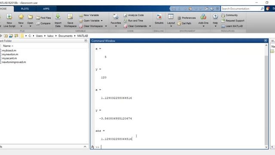Image resolution: width=275 pixels, height=155 pixels.
Task: Click Learn MATLAB
Action: (x=232, y=26)
